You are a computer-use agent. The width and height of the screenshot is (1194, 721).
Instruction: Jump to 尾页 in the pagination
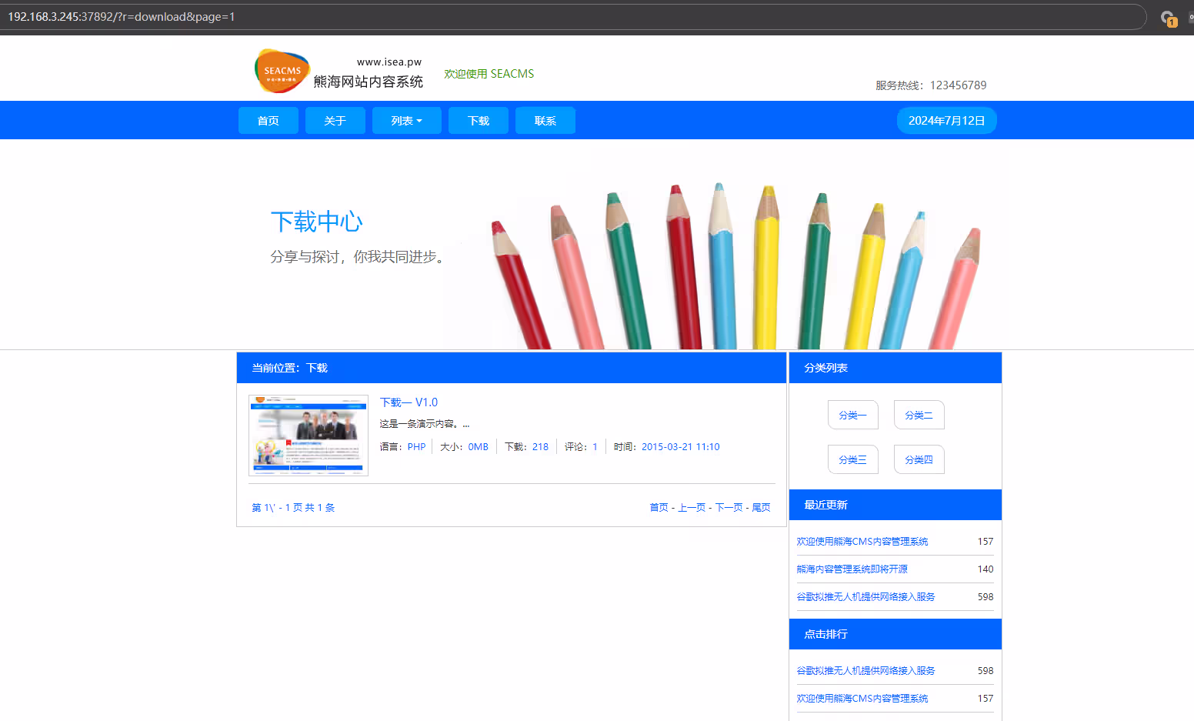tap(761, 508)
